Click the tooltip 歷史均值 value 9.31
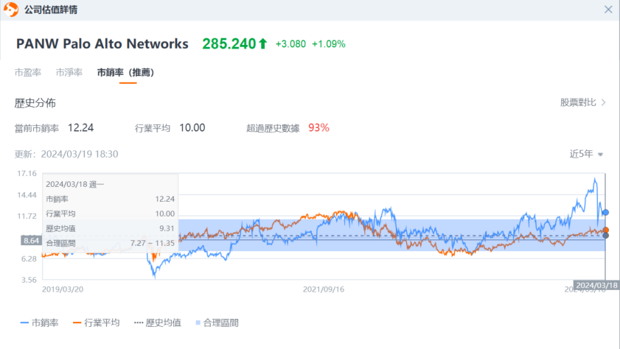Screen dimensions: 620x349 pyautogui.click(x=167, y=228)
